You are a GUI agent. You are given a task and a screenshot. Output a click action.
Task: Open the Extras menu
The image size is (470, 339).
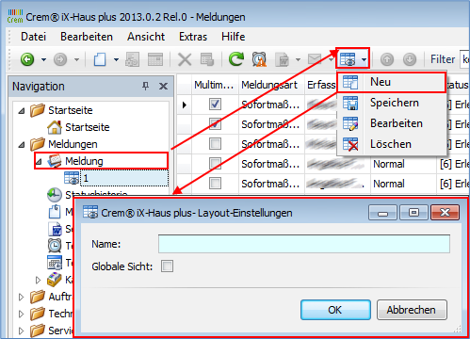193,37
